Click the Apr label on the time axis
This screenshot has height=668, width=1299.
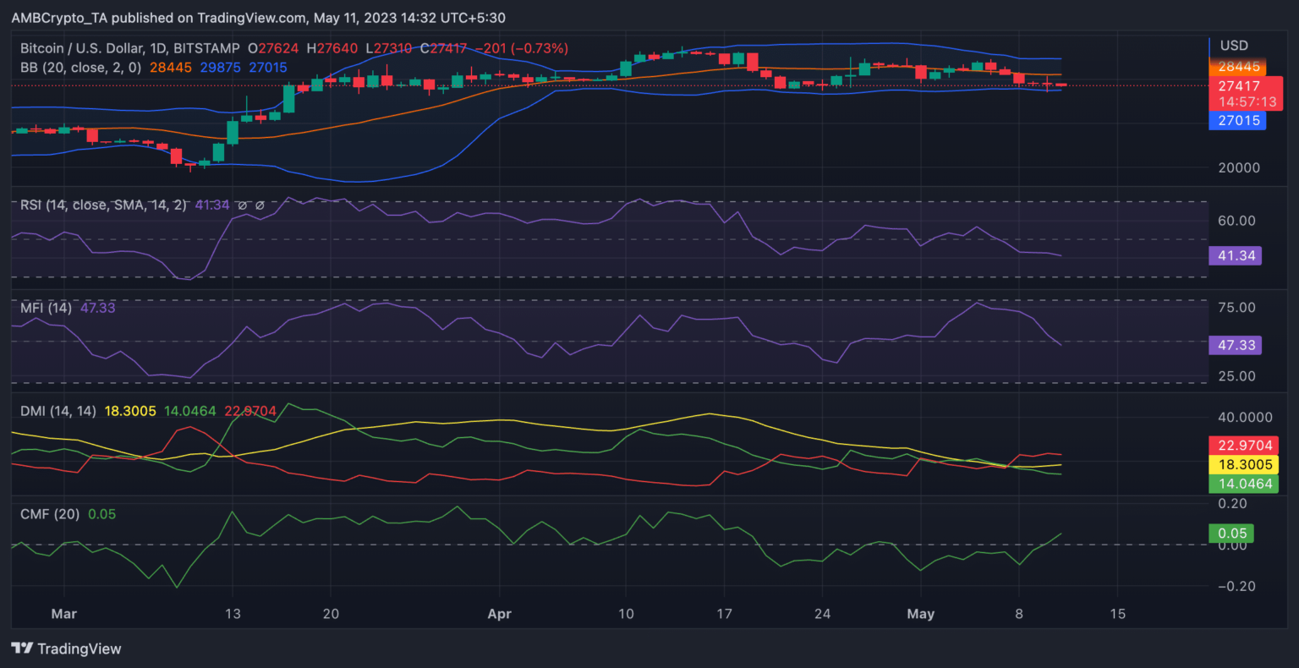click(x=500, y=614)
